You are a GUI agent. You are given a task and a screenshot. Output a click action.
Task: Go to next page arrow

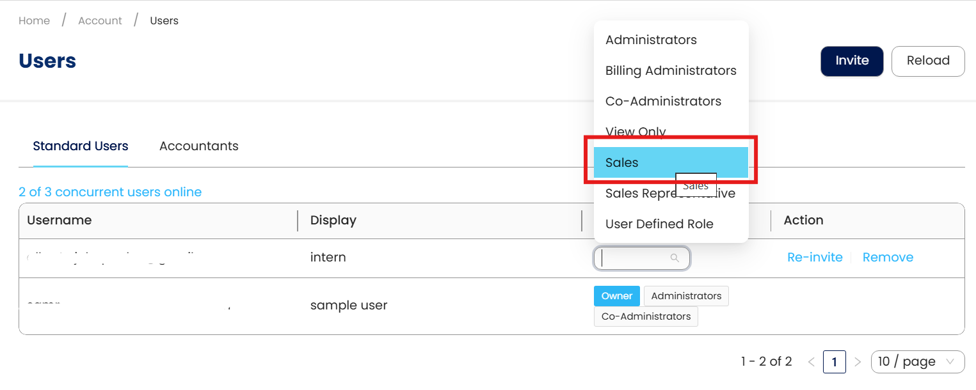tap(858, 362)
